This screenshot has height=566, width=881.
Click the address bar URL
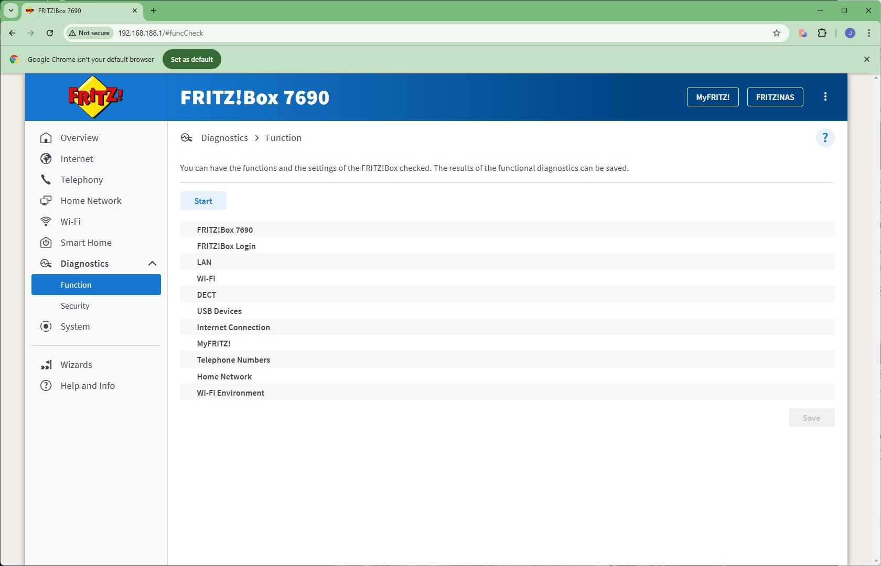point(160,33)
